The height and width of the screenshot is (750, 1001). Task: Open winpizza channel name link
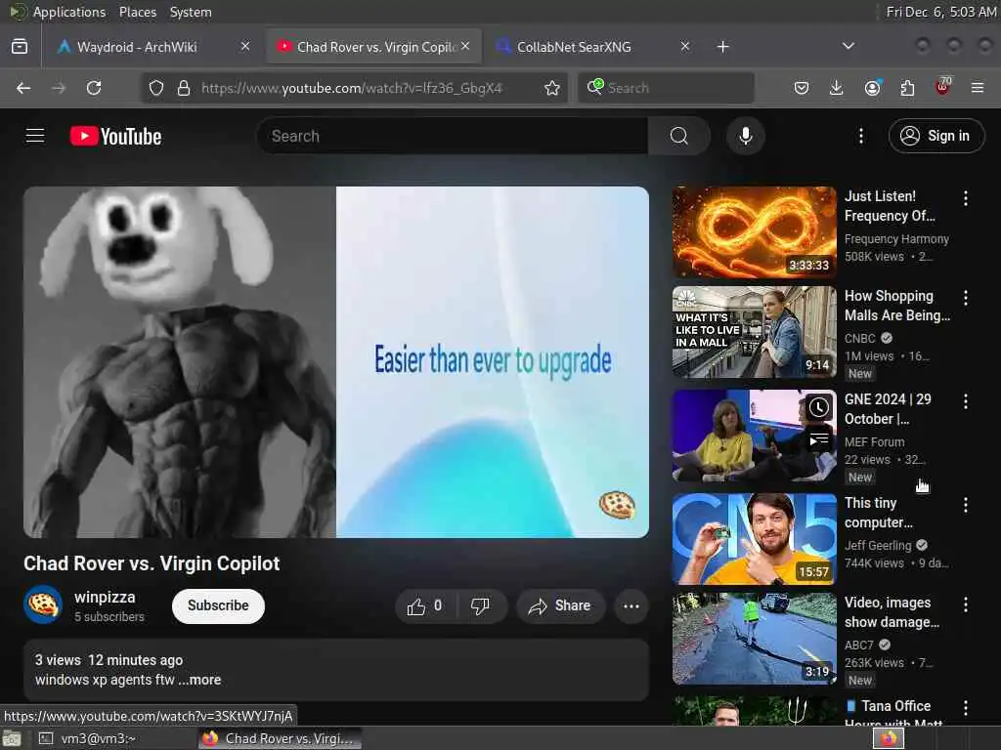click(105, 598)
